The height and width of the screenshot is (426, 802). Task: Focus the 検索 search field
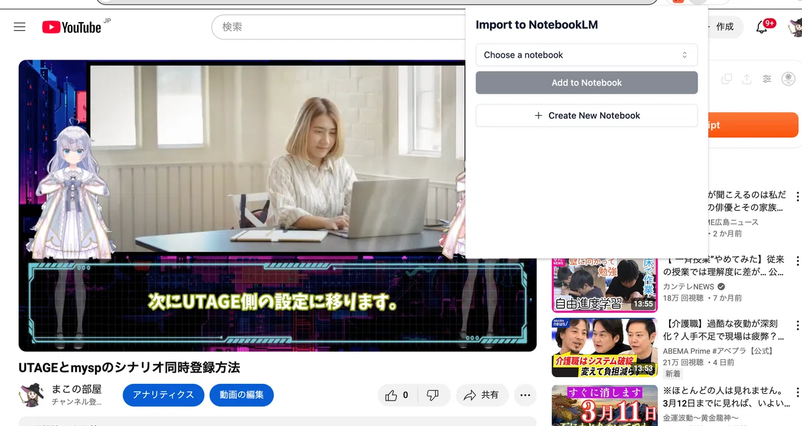338,27
